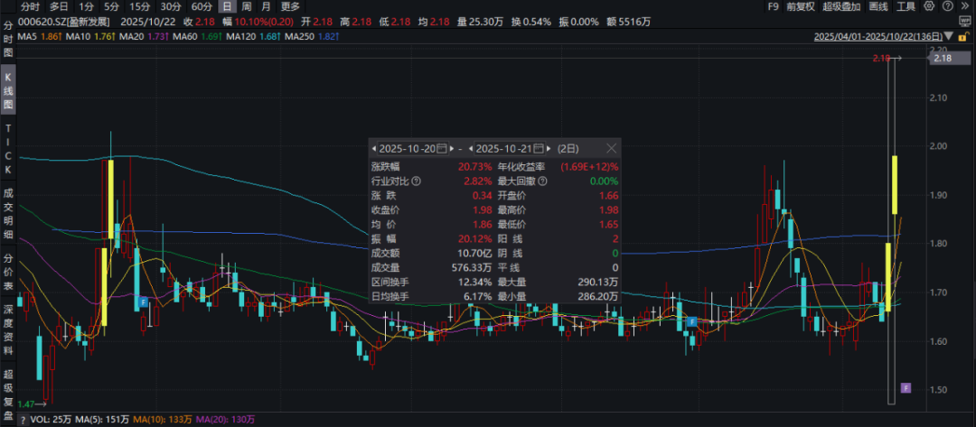Open the 工具 tools menu

click(x=906, y=6)
